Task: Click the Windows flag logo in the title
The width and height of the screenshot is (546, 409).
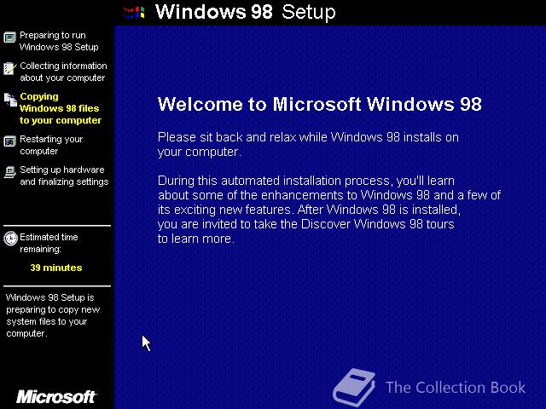Action: click(x=134, y=13)
